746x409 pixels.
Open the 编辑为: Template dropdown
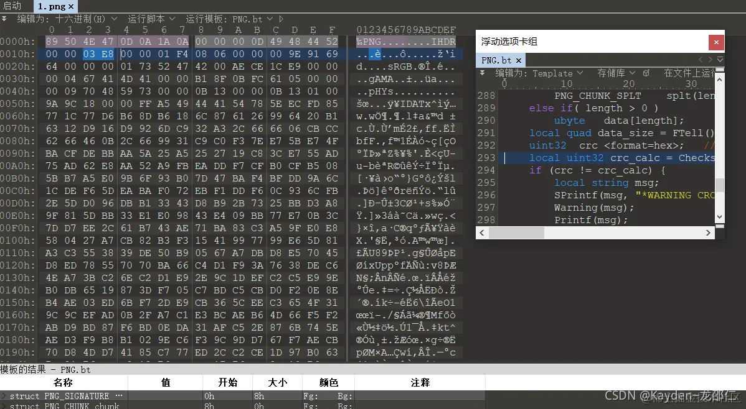539,73
